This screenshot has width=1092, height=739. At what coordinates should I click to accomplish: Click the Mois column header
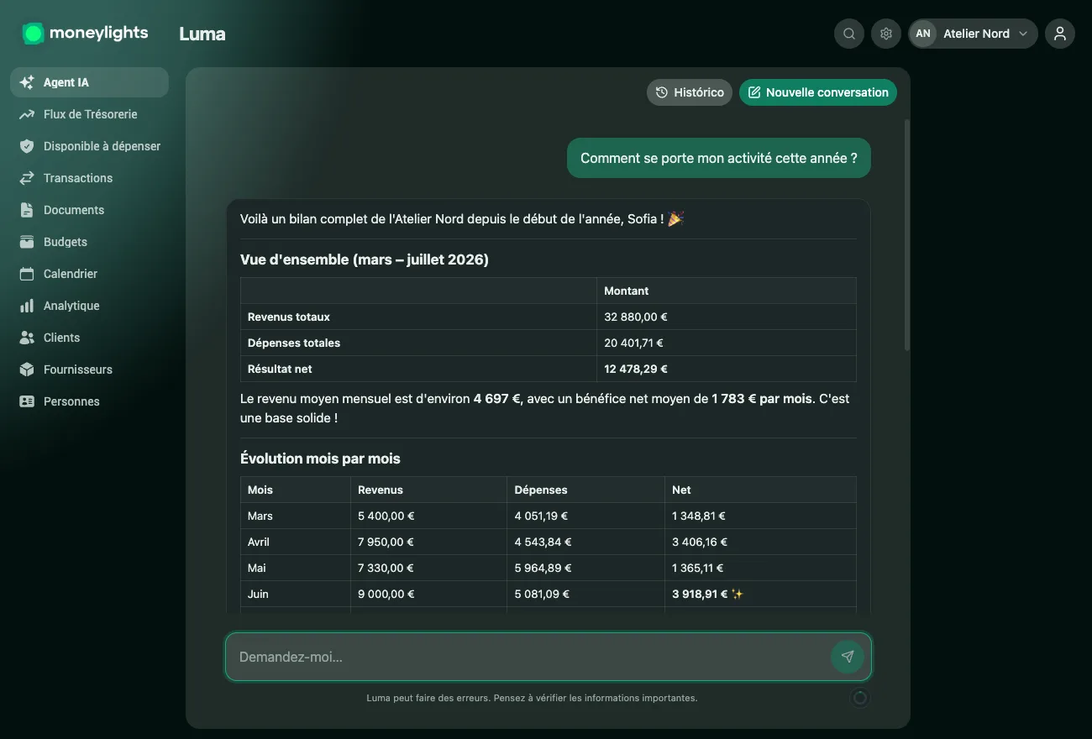click(260, 490)
